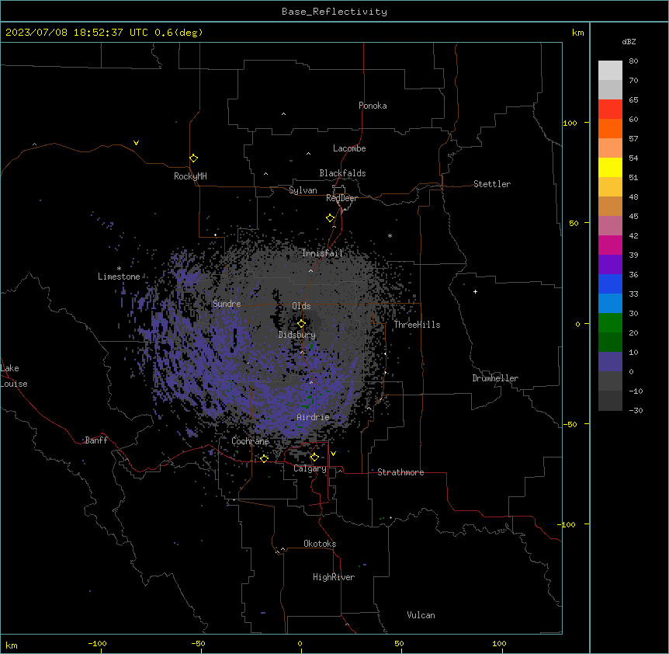Click the 100 tick label on bottom axis
The width and height of the screenshot is (669, 654).
pyautogui.click(x=499, y=643)
